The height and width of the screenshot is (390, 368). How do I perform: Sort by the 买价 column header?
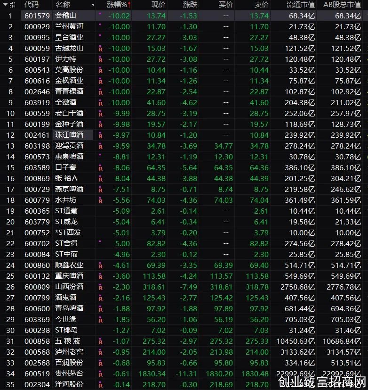[x=226, y=4]
